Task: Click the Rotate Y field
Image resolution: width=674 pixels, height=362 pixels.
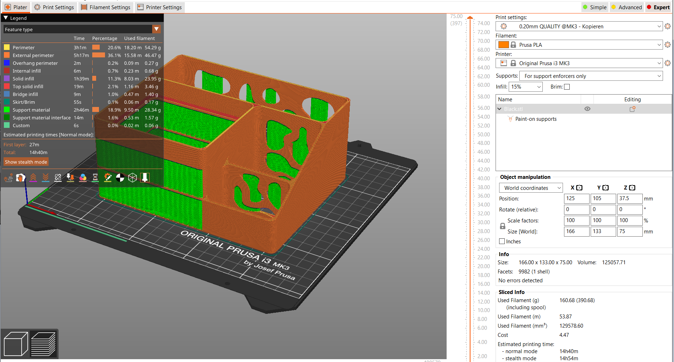Action: (x=603, y=210)
